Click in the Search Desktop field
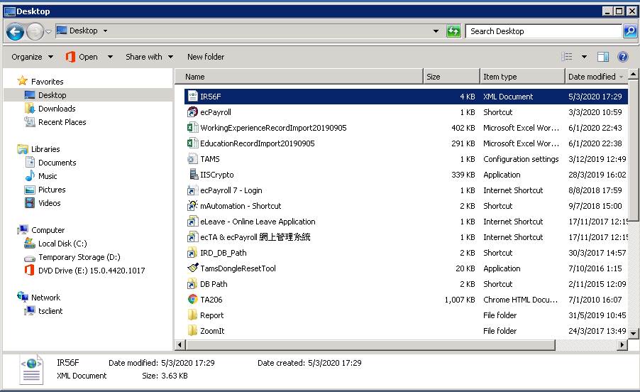This screenshot has width=640, height=392. point(543,31)
